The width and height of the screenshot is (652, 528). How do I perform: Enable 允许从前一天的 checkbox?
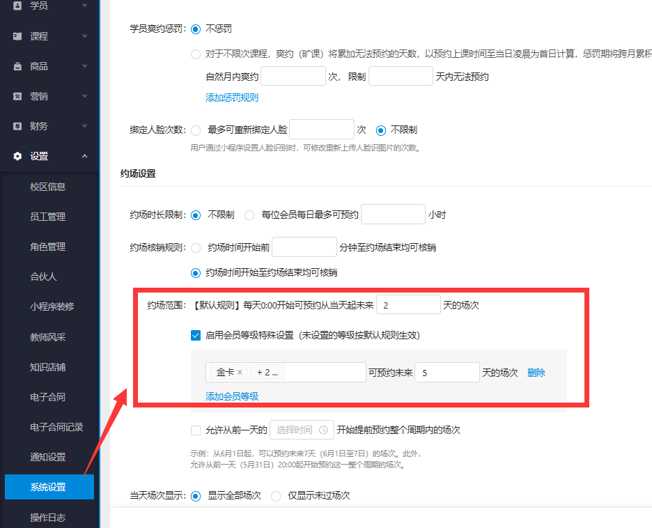click(x=196, y=430)
